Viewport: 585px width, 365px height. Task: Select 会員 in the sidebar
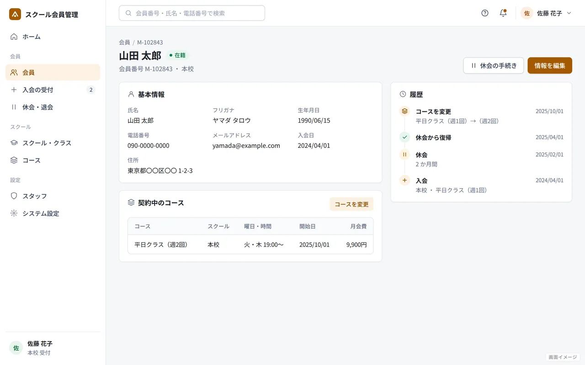(x=53, y=72)
